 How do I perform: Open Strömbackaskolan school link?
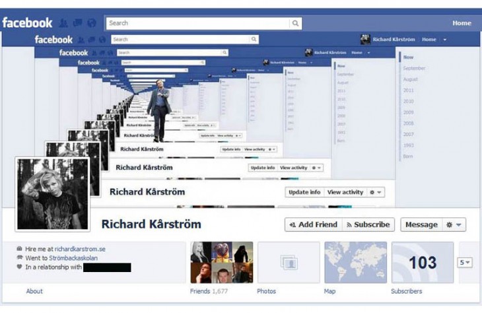click(73, 258)
